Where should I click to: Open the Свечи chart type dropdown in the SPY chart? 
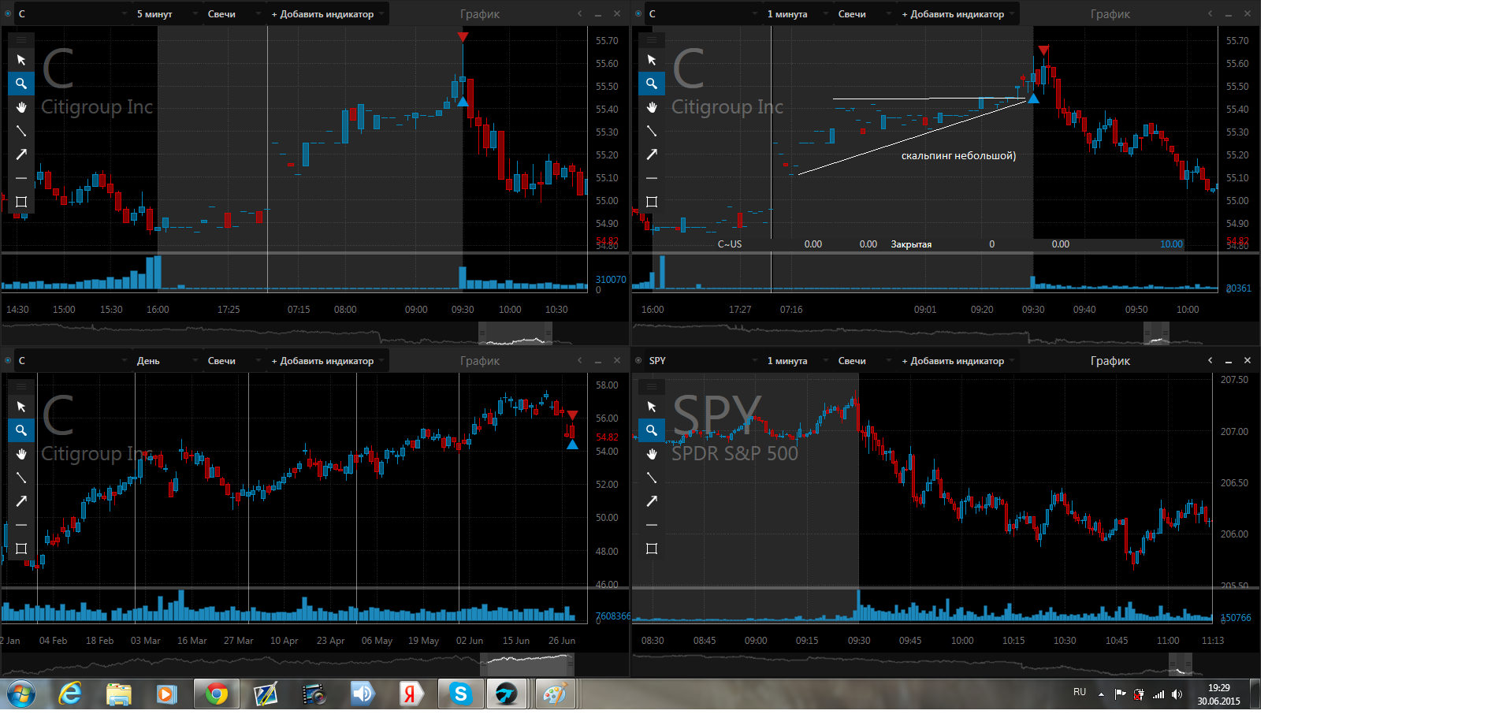click(864, 361)
